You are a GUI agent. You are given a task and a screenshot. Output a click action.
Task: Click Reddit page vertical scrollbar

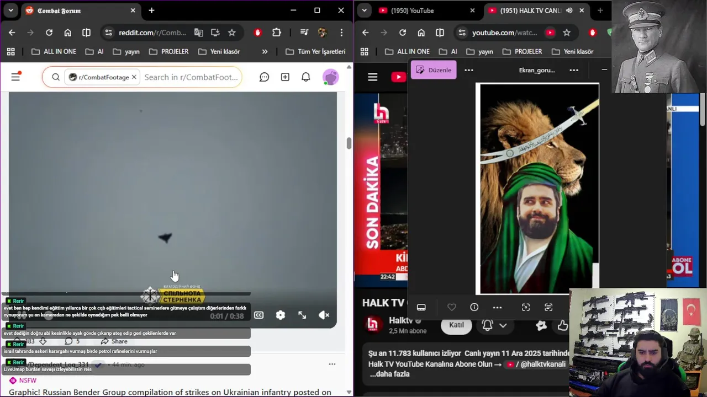(x=349, y=143)
